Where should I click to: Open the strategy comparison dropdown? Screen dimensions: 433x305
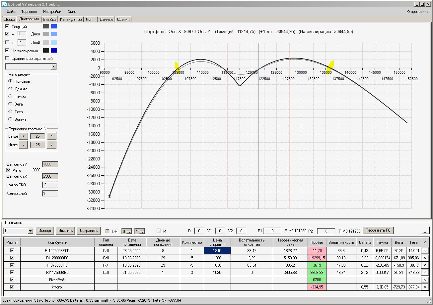click(54, 67)
